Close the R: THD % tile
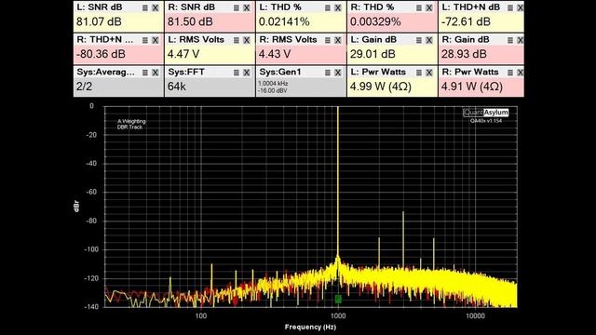The width and height of the screenshot is (596, 335). pos(428,7)
